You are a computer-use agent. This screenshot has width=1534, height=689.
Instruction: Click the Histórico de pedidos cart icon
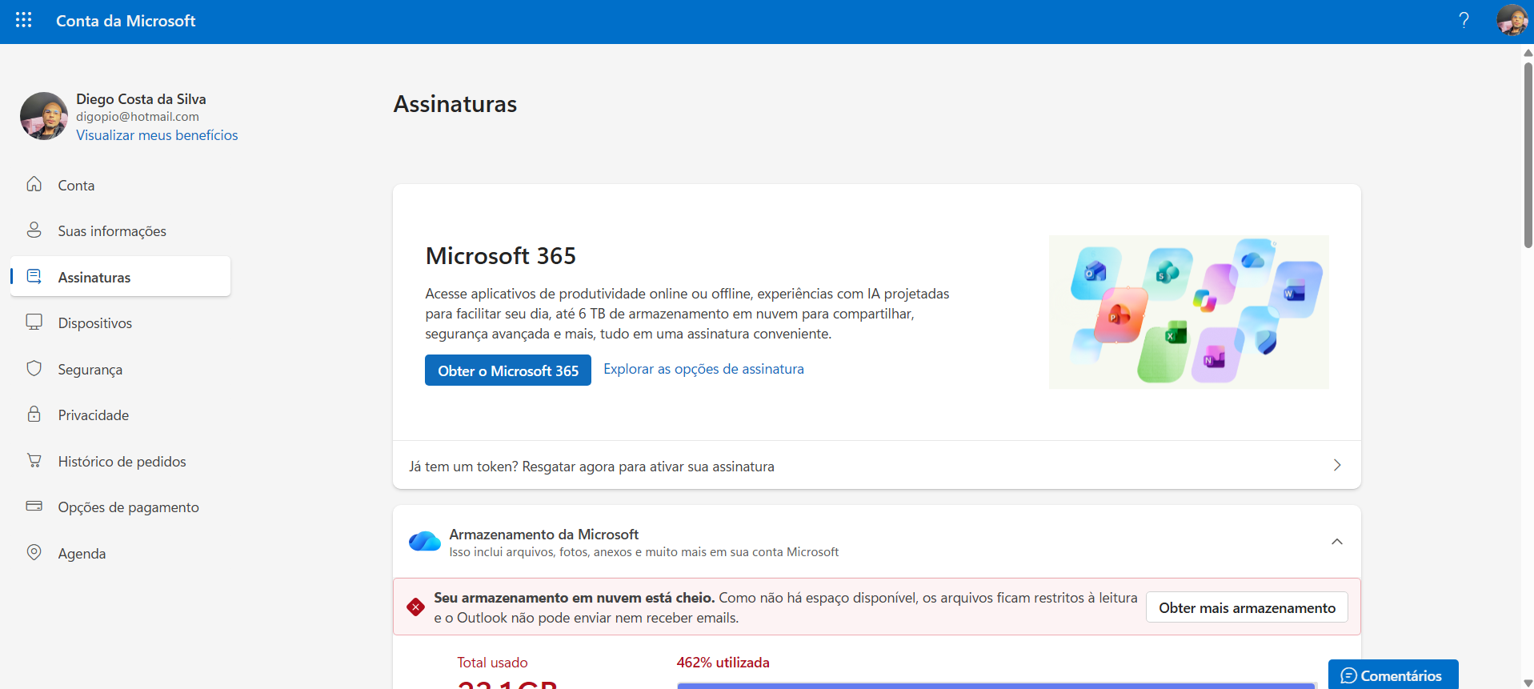[34, 461]
